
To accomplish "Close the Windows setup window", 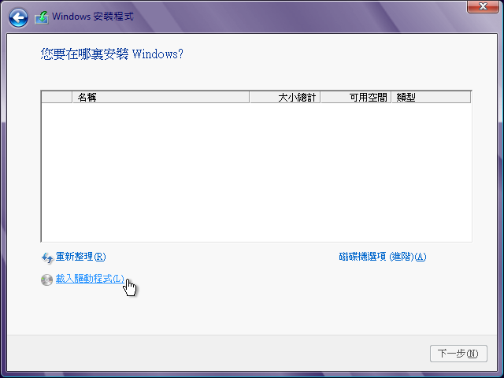I will coord(483,6).
